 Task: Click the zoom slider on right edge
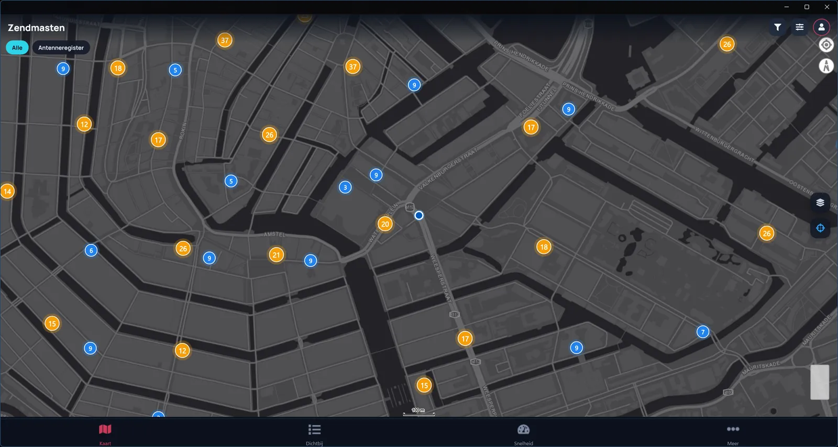(x=820, y=382)
